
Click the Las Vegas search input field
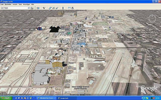[14, 8]
